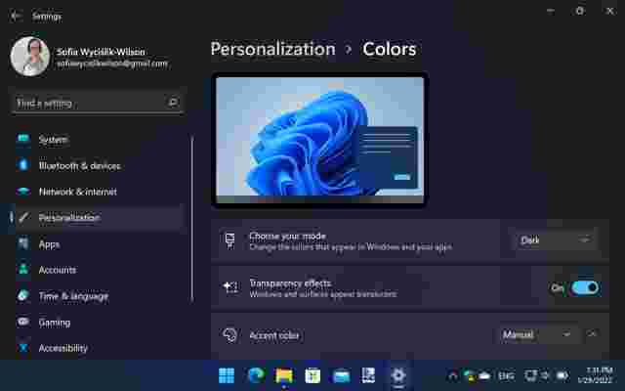Screen dimensions: 625x391
Task: Click the Transparency effects sparkle icon
Action: 230,287
